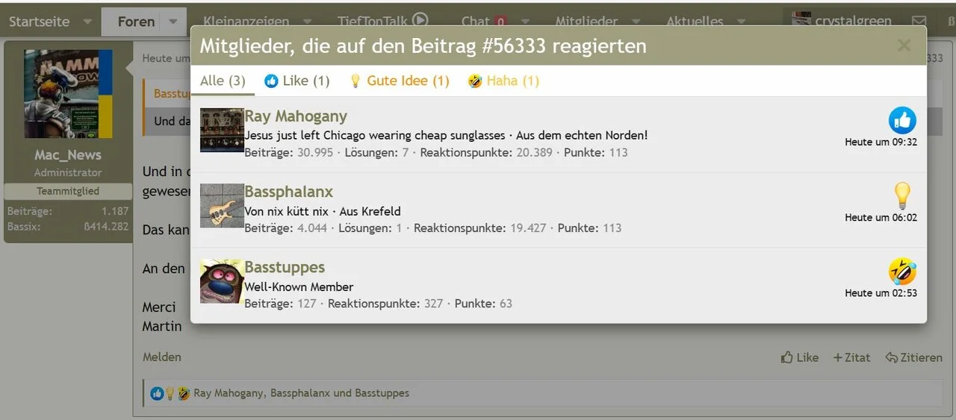Click the blue Like thumbs-up reaction icon
956x420 pixels.
(902, 120)
